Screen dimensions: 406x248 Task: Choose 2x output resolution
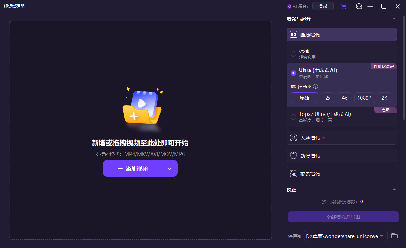point(328,98)
